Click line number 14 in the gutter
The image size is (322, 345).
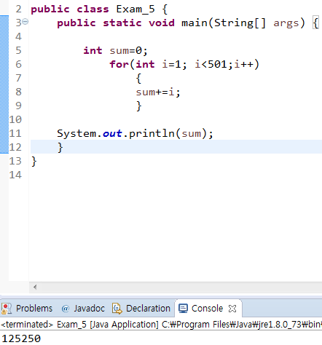coord(15,175)
